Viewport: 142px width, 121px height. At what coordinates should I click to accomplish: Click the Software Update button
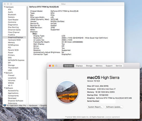[x=114, y=107]
